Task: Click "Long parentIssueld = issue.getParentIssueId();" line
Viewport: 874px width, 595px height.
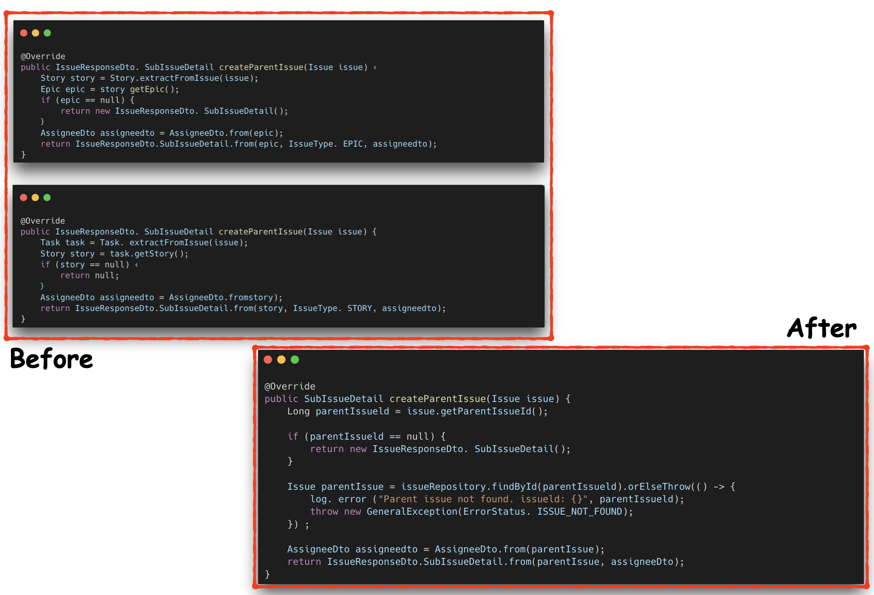Action: 418,411
